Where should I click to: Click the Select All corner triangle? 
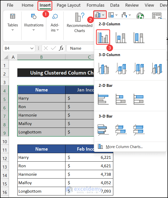click(x=6, y=57)
